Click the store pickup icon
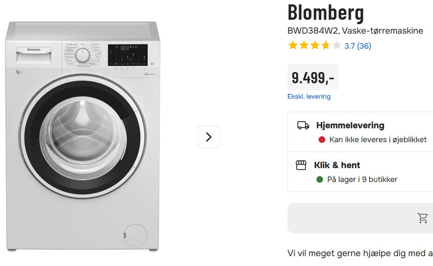This screenshot has height=266, width=433. click(301, 165)
